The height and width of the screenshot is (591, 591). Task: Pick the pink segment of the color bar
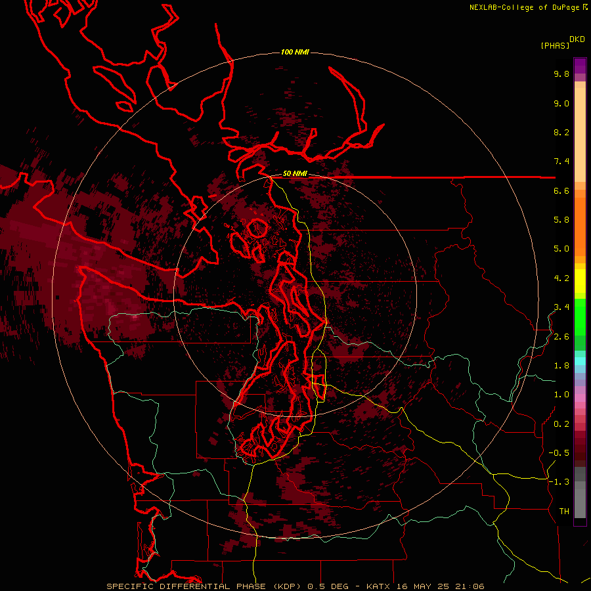click(x=580, y=398)
